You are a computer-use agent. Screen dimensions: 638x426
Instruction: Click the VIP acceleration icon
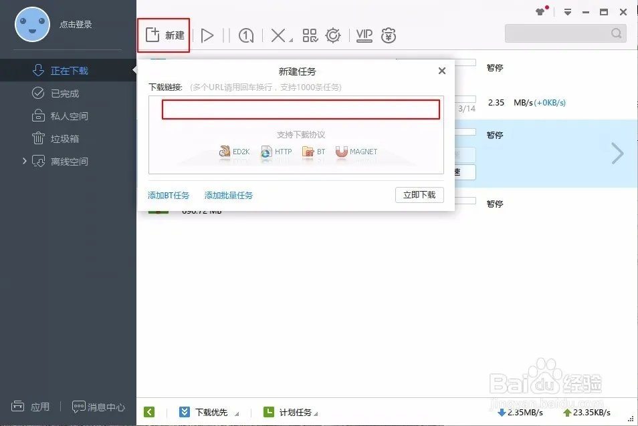coord(363,35)
